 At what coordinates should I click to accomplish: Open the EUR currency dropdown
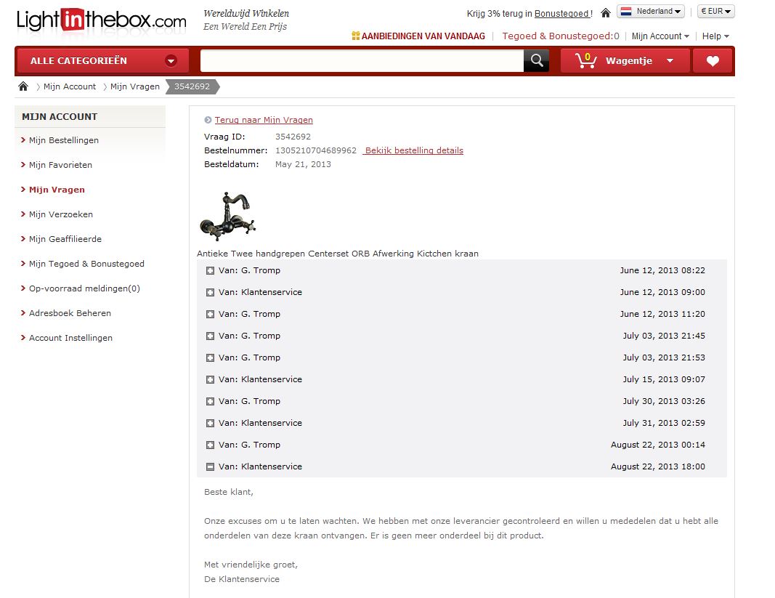click(716, 12)
